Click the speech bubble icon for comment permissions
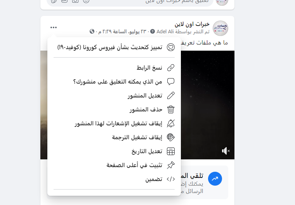The image size is (295, 205). click(171, 82)
